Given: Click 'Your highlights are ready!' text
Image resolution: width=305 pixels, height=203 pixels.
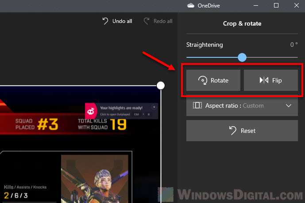Looking at the screenshot, I should point(121,108).
